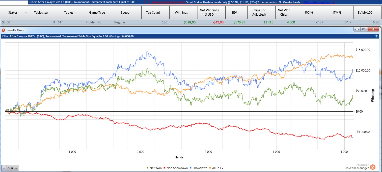
Task: Toggle the Non Showdown legend entry
Action: tap(175, 168)
